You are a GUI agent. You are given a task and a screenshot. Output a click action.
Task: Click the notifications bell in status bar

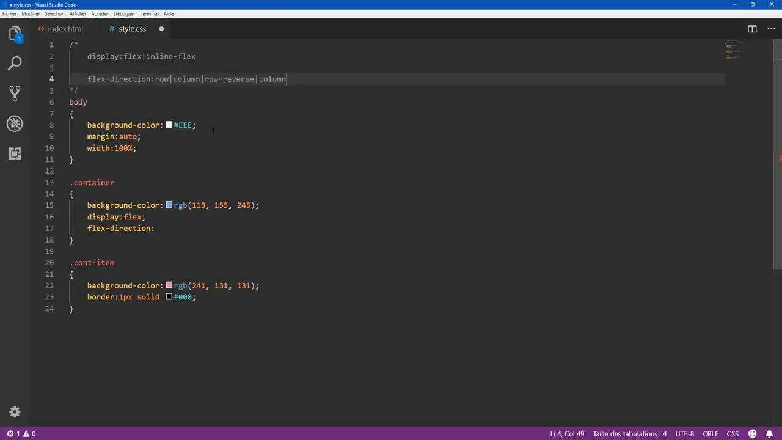pyautogui.click(x=769, y=434)
